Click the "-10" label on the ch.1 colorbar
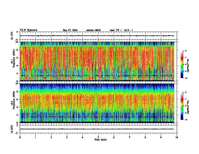 click(186, 78)
